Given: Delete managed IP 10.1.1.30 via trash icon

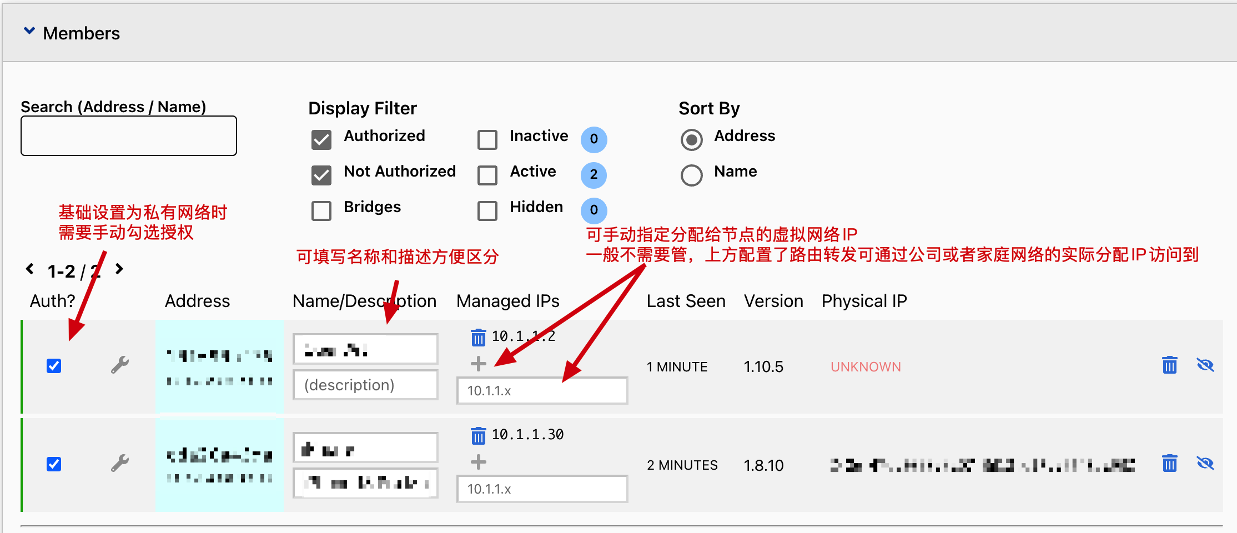Looking at the screenshot, I should 478,435.
